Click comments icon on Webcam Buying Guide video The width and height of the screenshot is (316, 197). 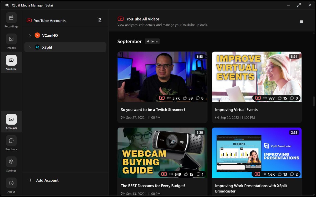tap(198, 174)
